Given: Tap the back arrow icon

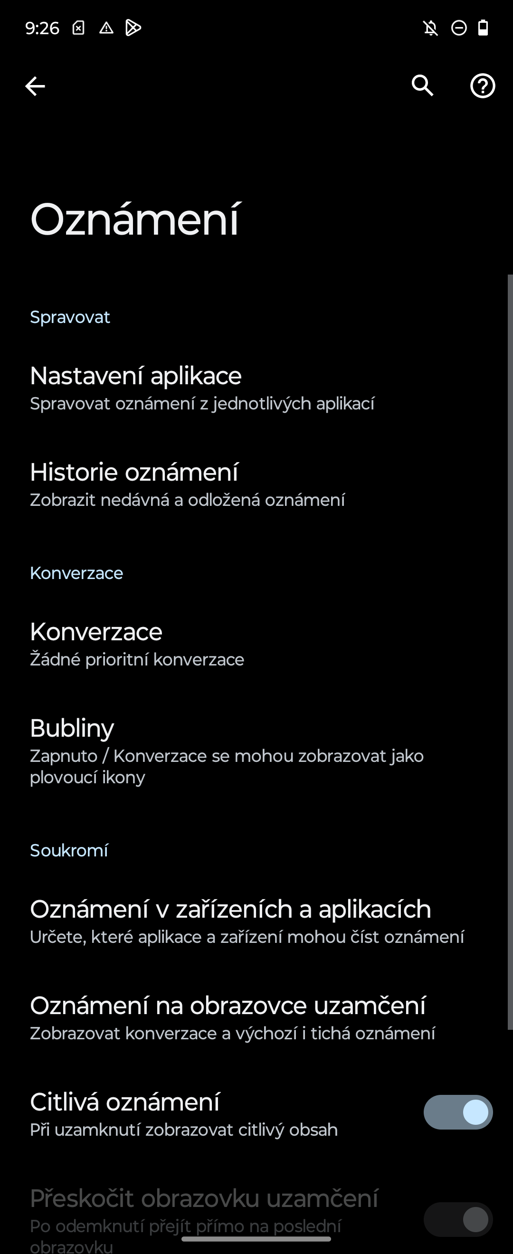Looking at the screenshot, I should [x=35, y=86].
